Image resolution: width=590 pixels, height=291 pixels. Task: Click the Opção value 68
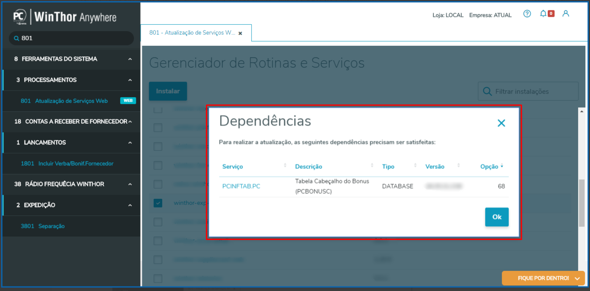(501, 186)
